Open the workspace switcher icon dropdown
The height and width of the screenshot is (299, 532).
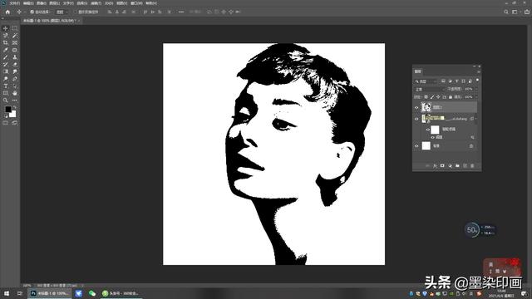coord(515,12)
